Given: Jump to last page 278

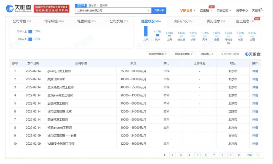Looking at the screenshot, I should click(249, 155).
